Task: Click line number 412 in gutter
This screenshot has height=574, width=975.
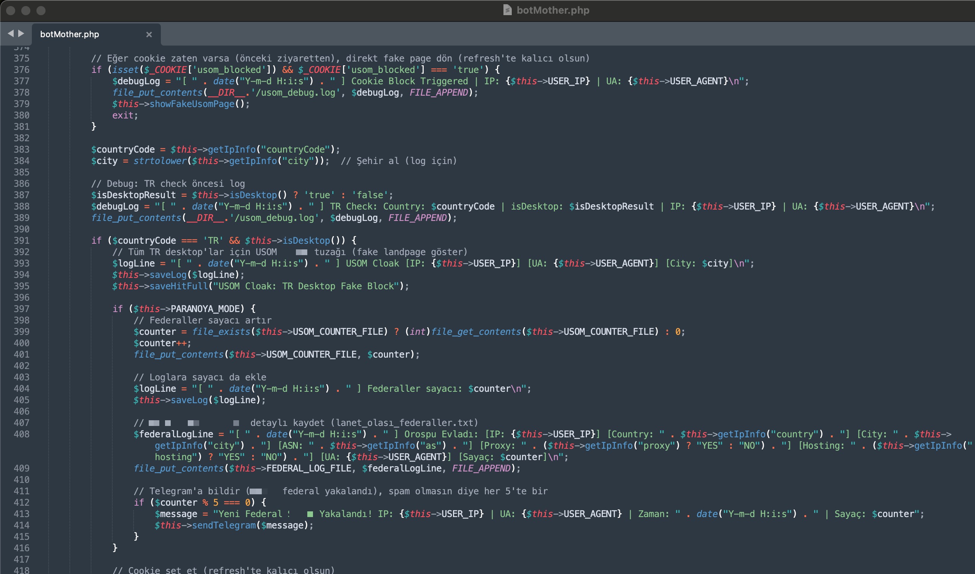Action: 22,502
